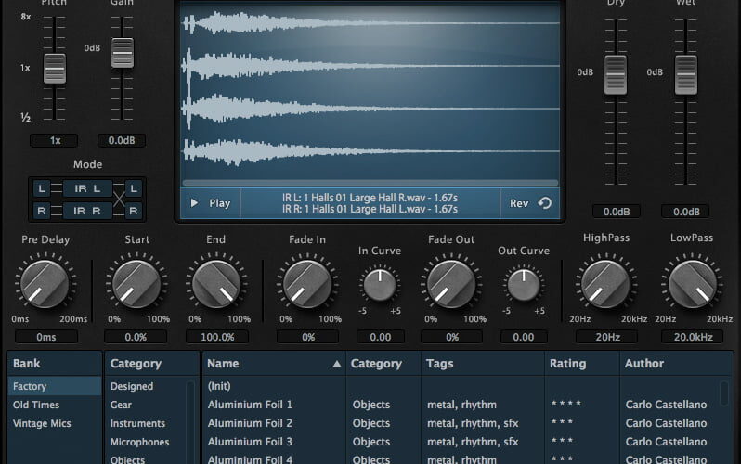Click the Start value field showing 0.0%
The height and width of the screenshot is (464, 741).
coord(136,337)
